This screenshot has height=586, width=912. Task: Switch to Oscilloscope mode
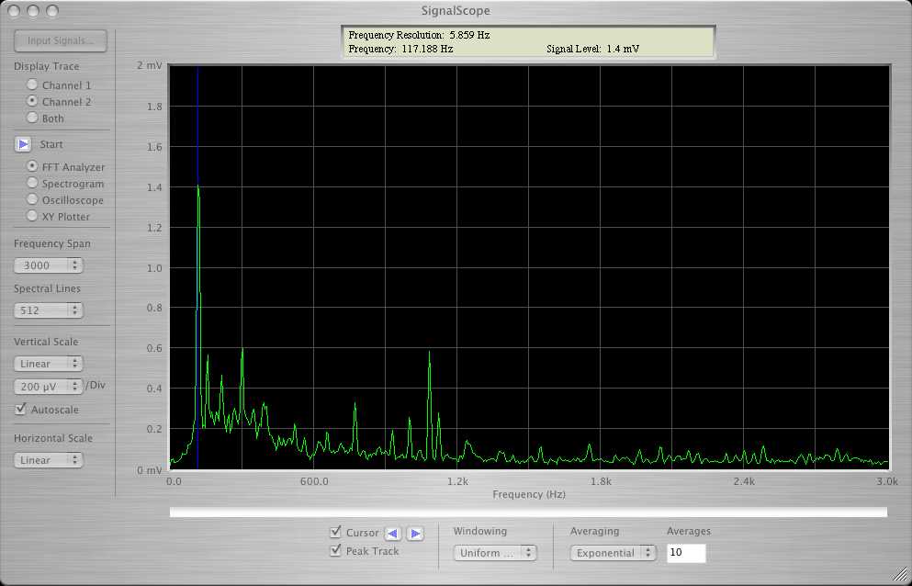pyautogui.click(x=33, y=200)
